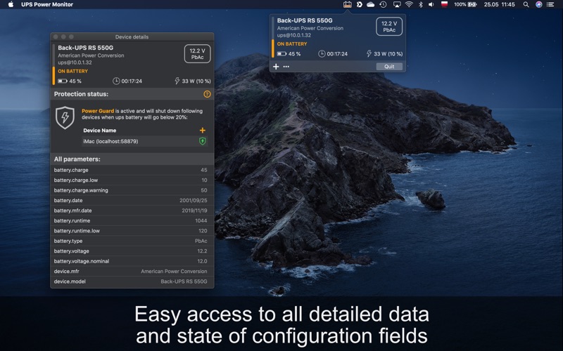Click the 12.2 V PbAc badge in popover
The height and width of the screenshot is (351, 563).
[x=389, y=27]
